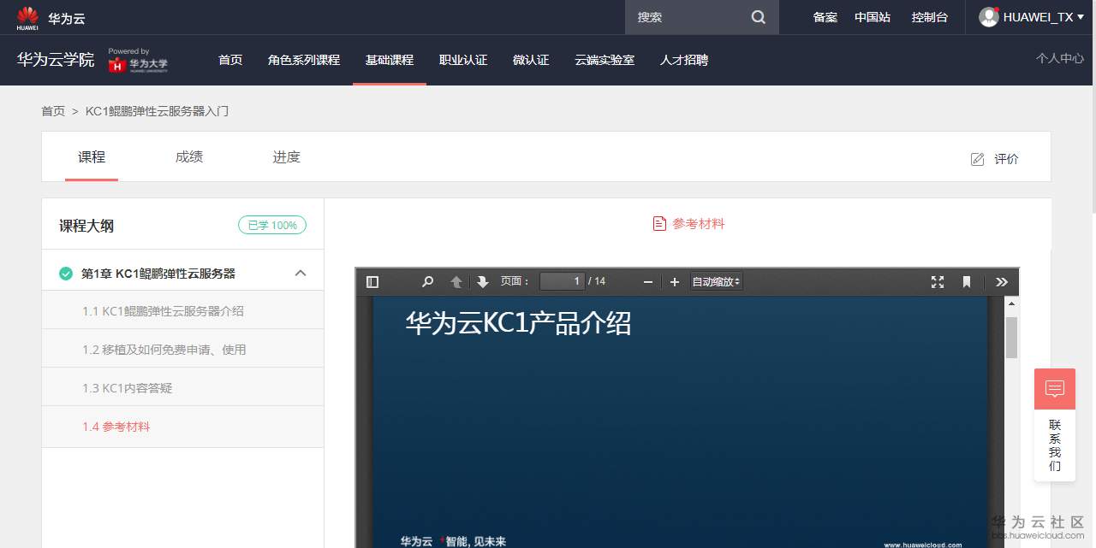This screenshot has width=1096, height=548.
Task: Click the 参考材料 title text above PDF
Action: 699,224
